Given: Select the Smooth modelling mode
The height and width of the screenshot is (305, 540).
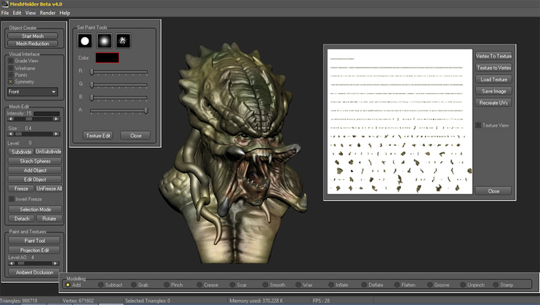Looking at the screenshot, I should point(265,285).
